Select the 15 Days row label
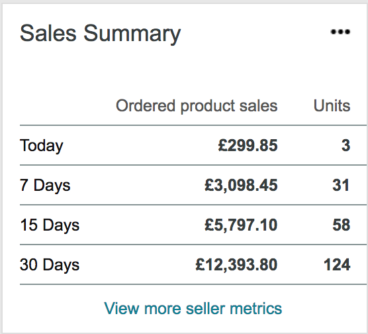The width and height of the screenshot is (368, 334). pos(50,225)
